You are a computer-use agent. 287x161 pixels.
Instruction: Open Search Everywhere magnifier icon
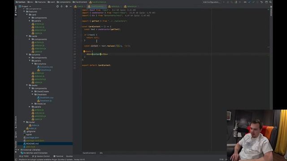pyautogui.click(x=270, y=2)
